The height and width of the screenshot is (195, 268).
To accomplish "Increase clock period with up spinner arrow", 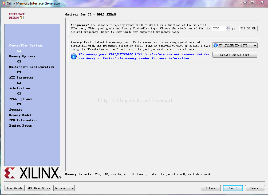I will point(228,27).
